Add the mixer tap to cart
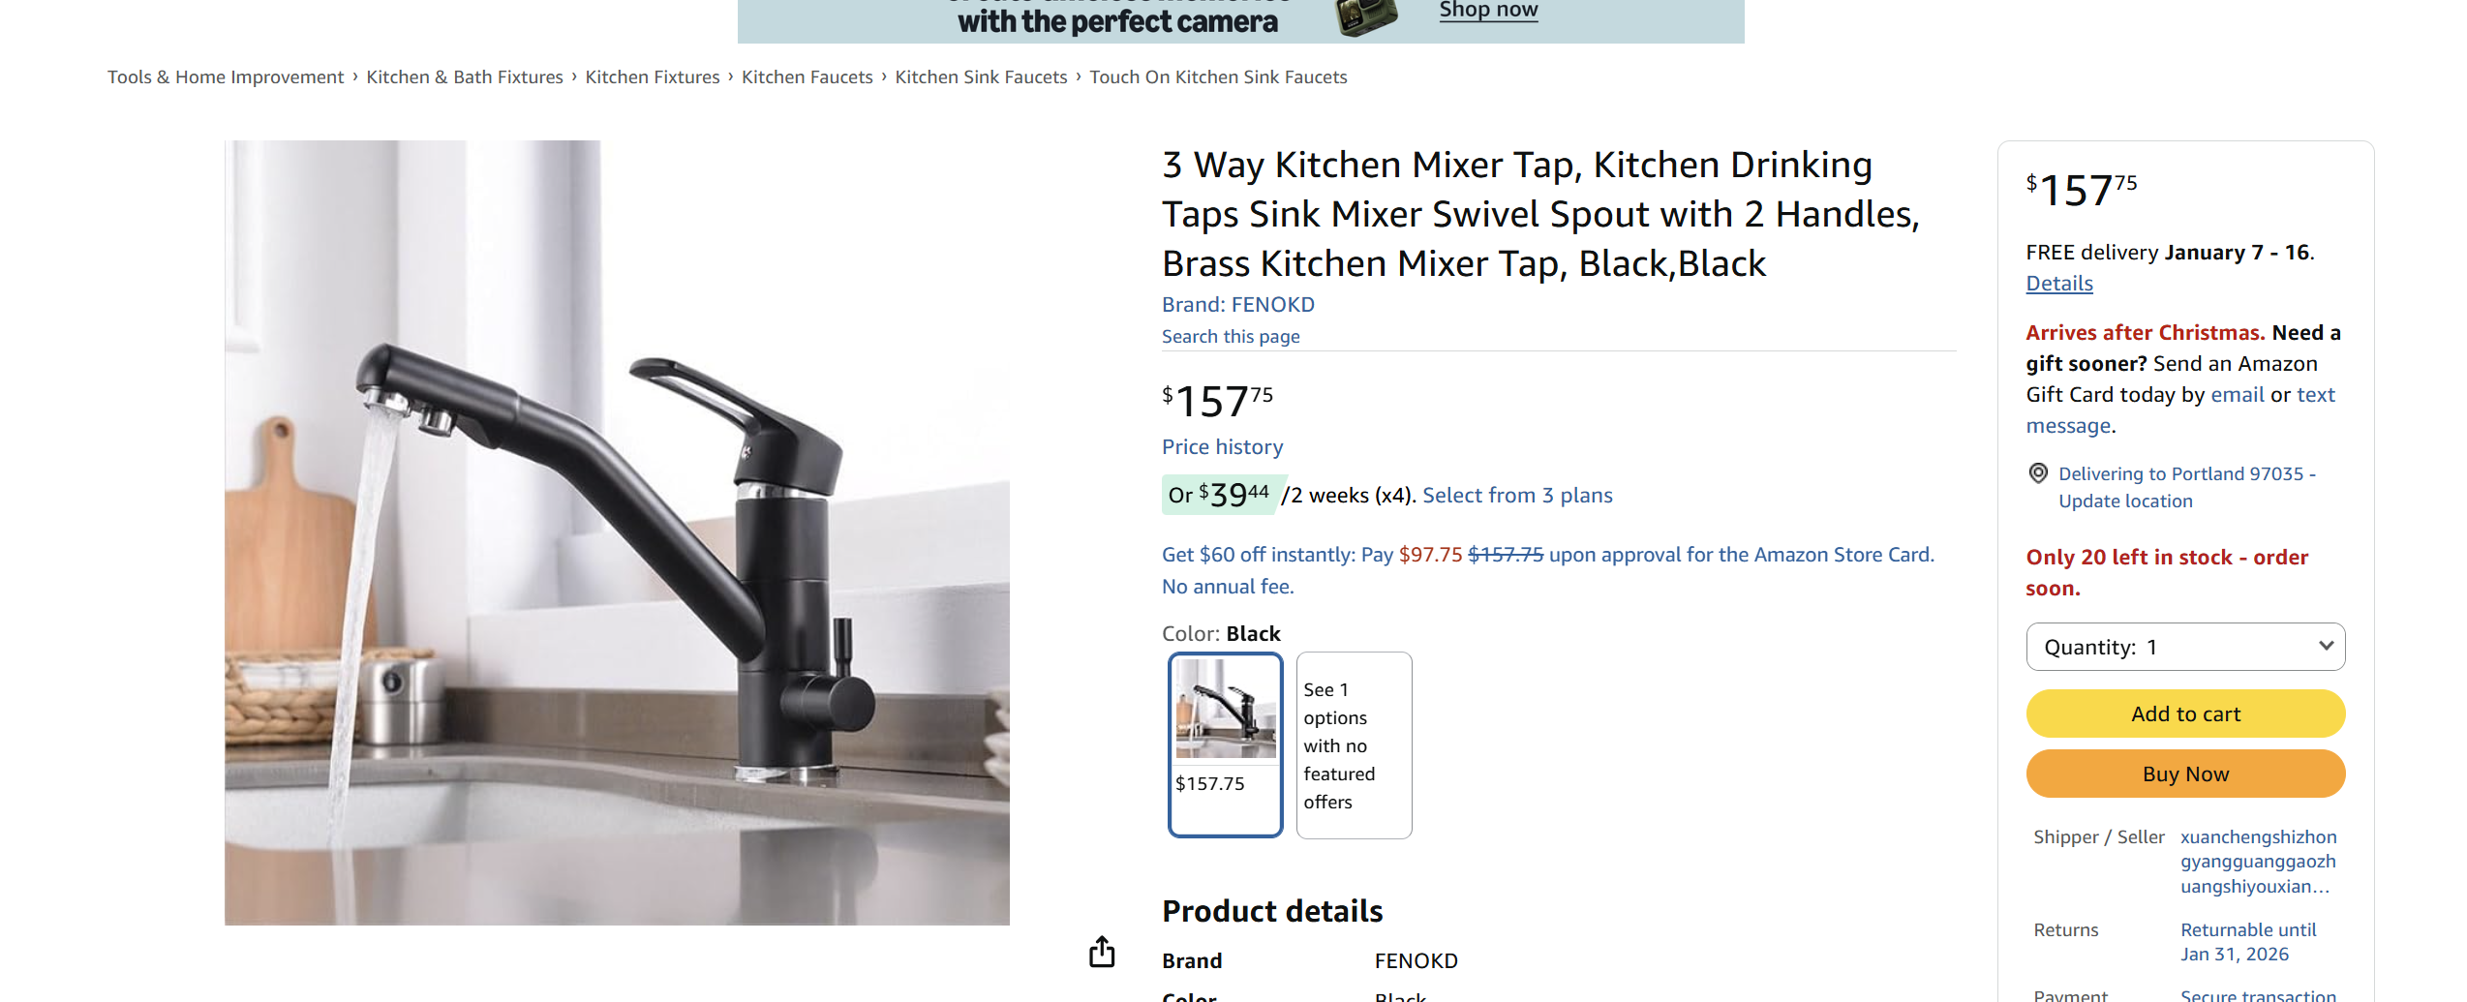The image size is (2467, 1002). 2184,714
